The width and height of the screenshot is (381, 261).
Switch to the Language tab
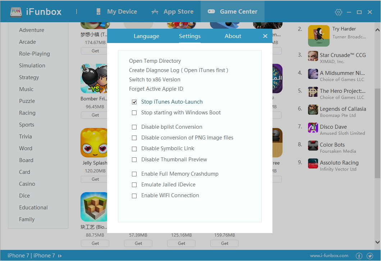(146, 36)
